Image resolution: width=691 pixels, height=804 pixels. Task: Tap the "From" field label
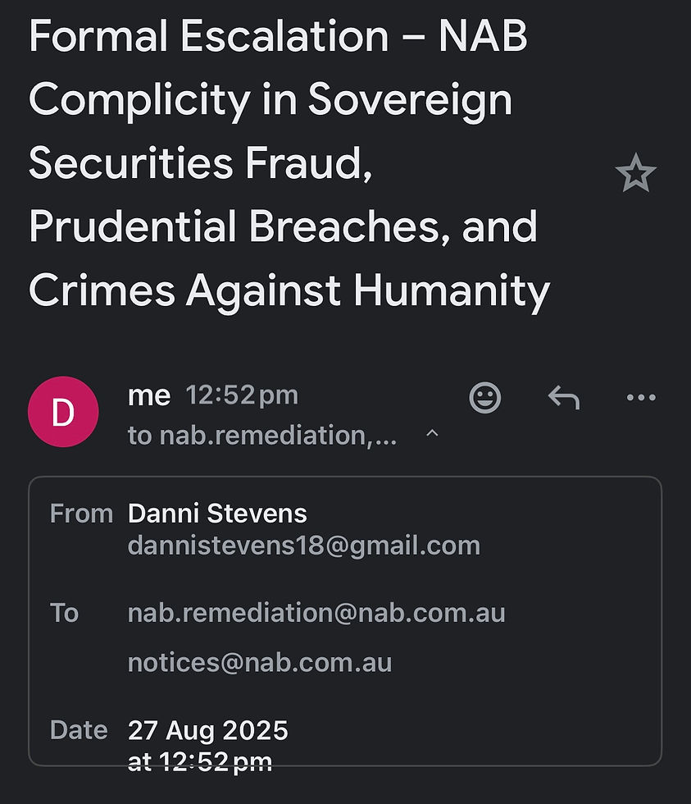81,514
